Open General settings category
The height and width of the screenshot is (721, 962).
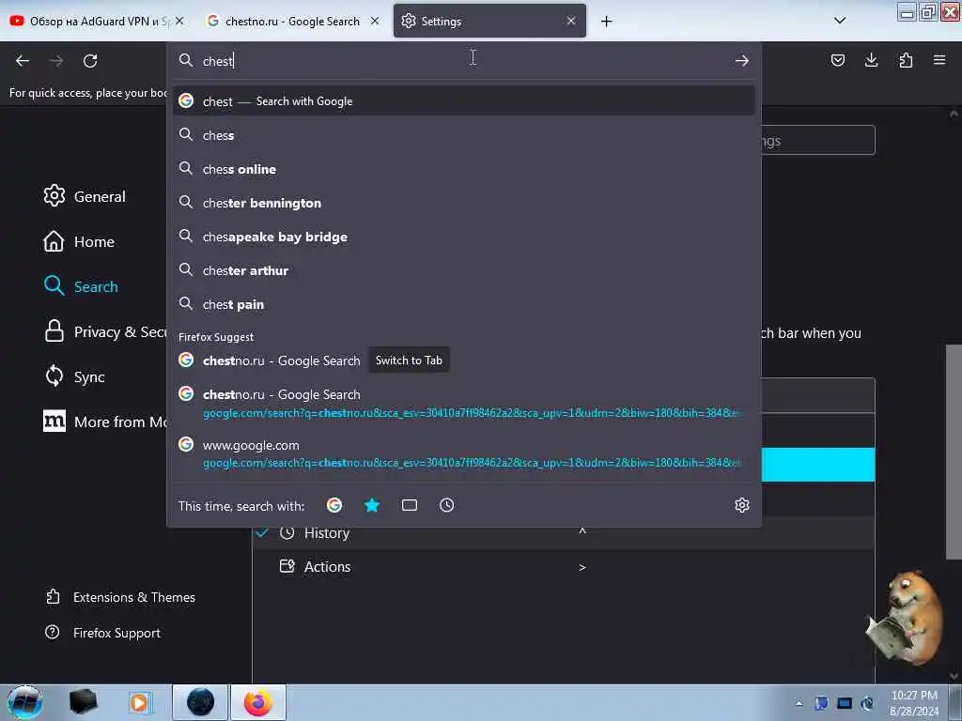point(85,196)
